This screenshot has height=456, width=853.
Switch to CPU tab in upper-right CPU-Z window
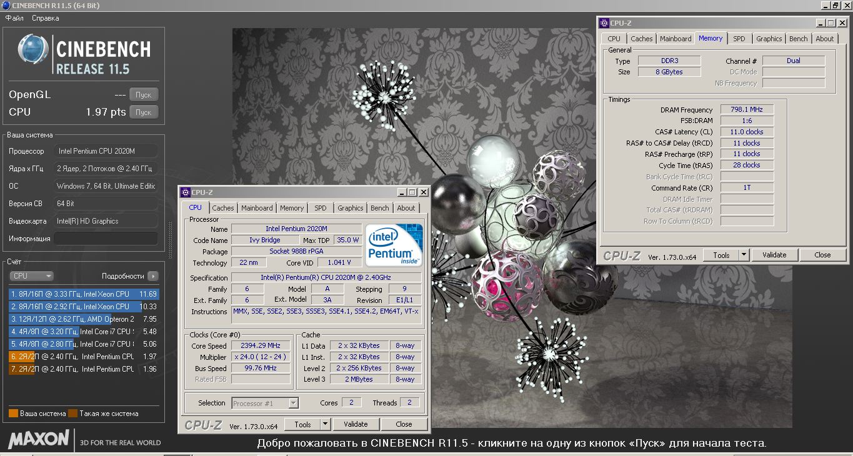(x=614, y=39)
